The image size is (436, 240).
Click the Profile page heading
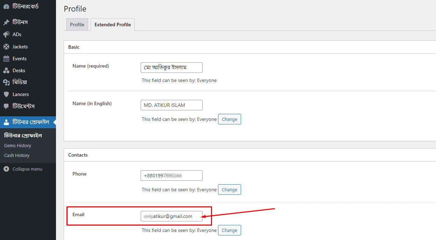coord(75,9)
